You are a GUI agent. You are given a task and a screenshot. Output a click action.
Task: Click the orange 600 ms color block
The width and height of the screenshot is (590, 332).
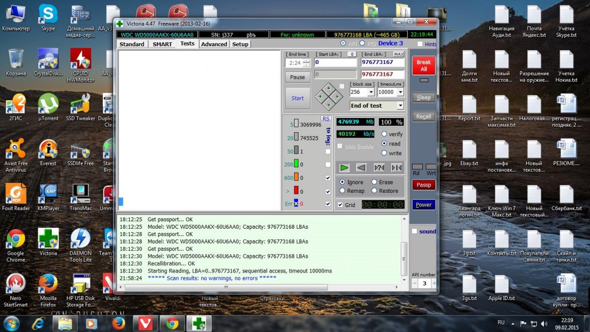(x=296, y=178)
